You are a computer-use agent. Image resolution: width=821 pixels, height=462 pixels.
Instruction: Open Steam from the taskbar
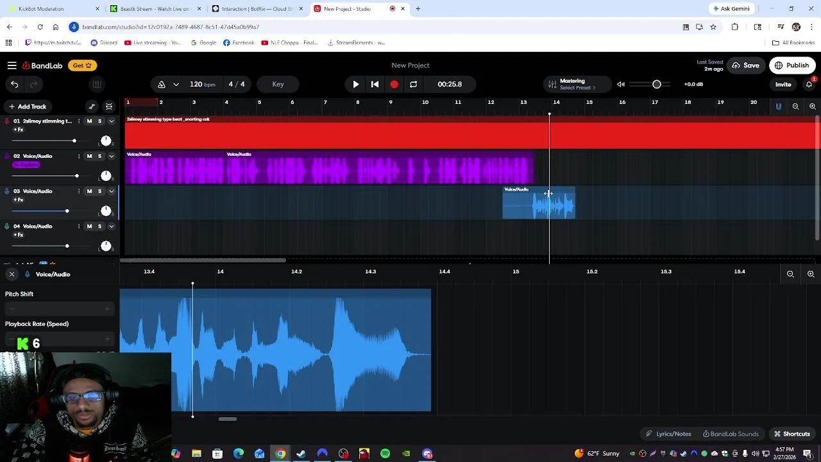click(x=301, y=454)
